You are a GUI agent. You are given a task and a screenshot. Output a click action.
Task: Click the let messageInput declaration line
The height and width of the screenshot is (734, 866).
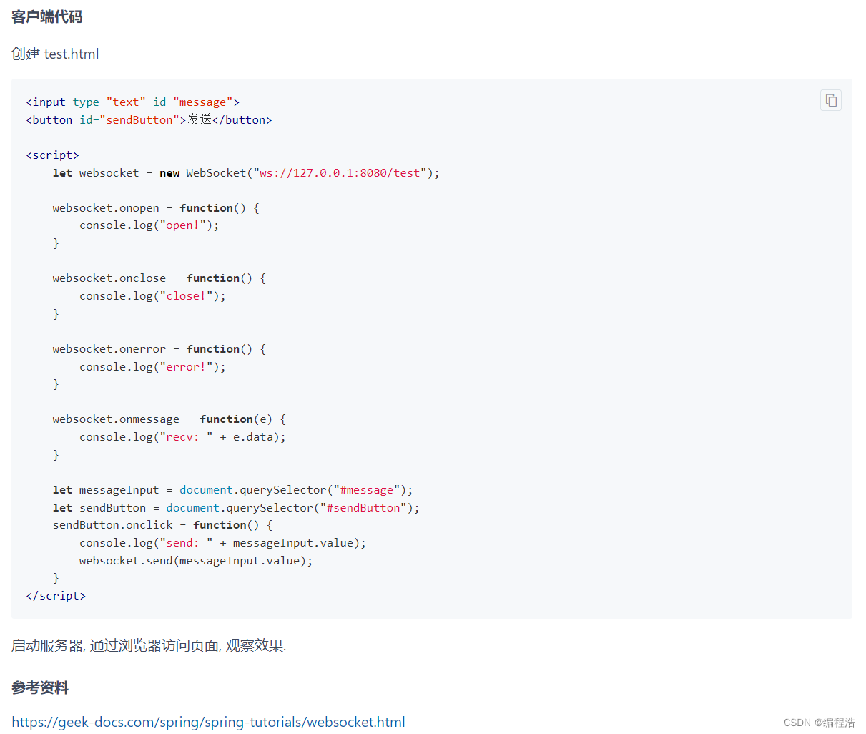[x=232, y=490]
